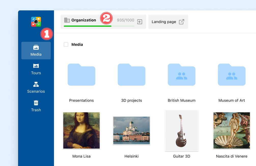Click the Helsinki caption

click(x=132, y=156)
